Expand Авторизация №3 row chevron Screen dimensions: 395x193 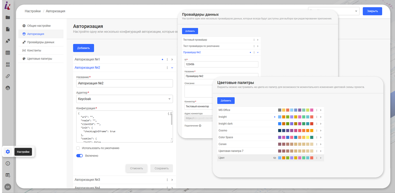172,180
